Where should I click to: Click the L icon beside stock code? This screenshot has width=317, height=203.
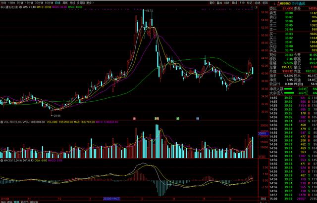pyautogui.click(x=274, y=3)
